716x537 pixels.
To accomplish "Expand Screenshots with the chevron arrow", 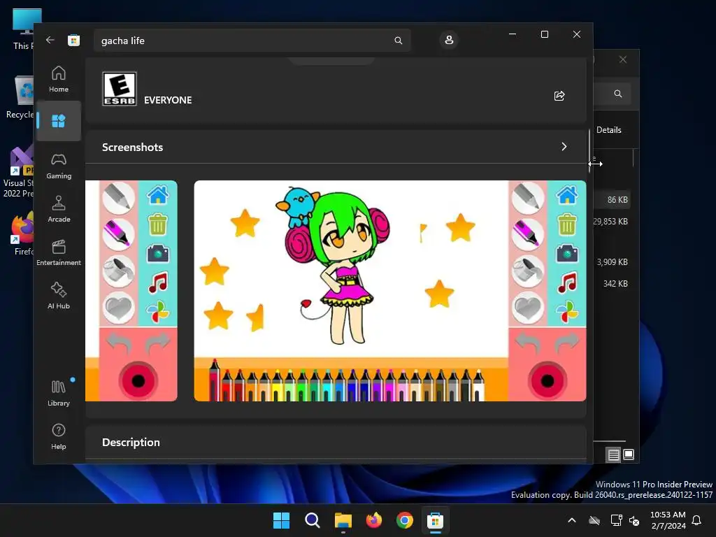I will tap(564, 147).
